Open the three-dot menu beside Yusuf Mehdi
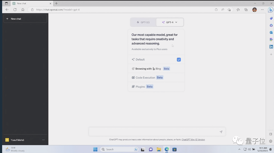This screenshot has width=274, height=153. [x=43, y=140]
